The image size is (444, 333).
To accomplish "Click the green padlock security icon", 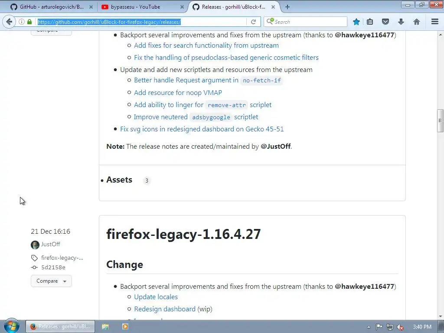I will point(29,22).
